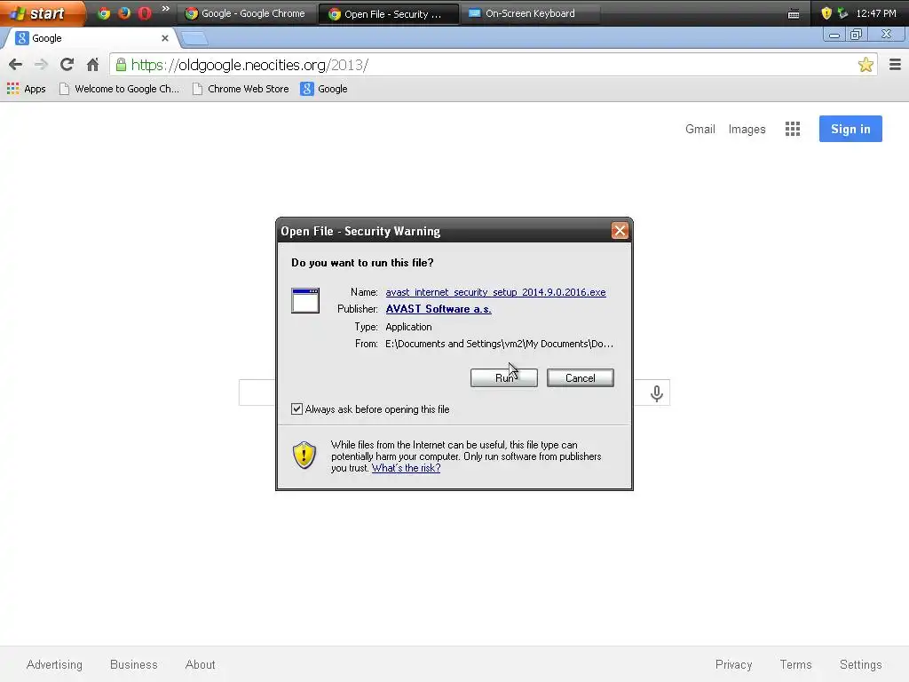Click the Chrome forward arrow

pos(41,64)
